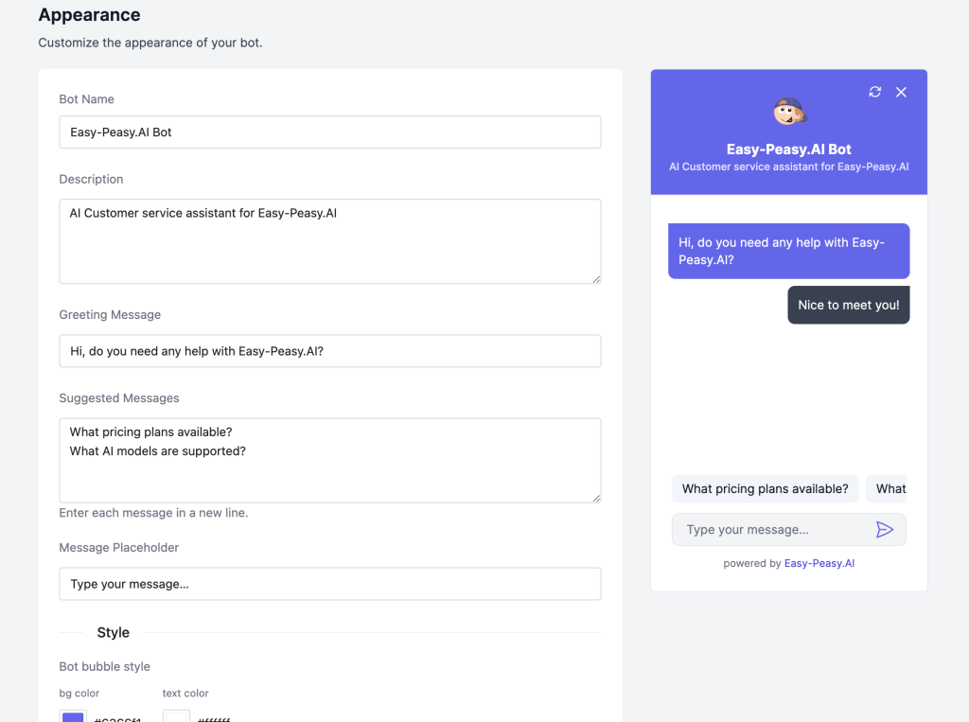The height and width of the screenshot is (722, 969).
Task: Open the bot bubble bg color swatch
Action: click(73, 716)
